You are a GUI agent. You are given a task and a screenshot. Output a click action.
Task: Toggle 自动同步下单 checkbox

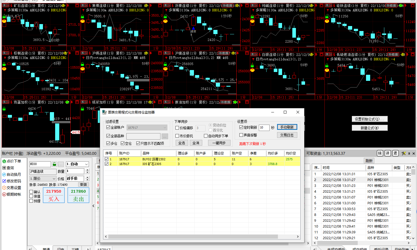[206, 136]
